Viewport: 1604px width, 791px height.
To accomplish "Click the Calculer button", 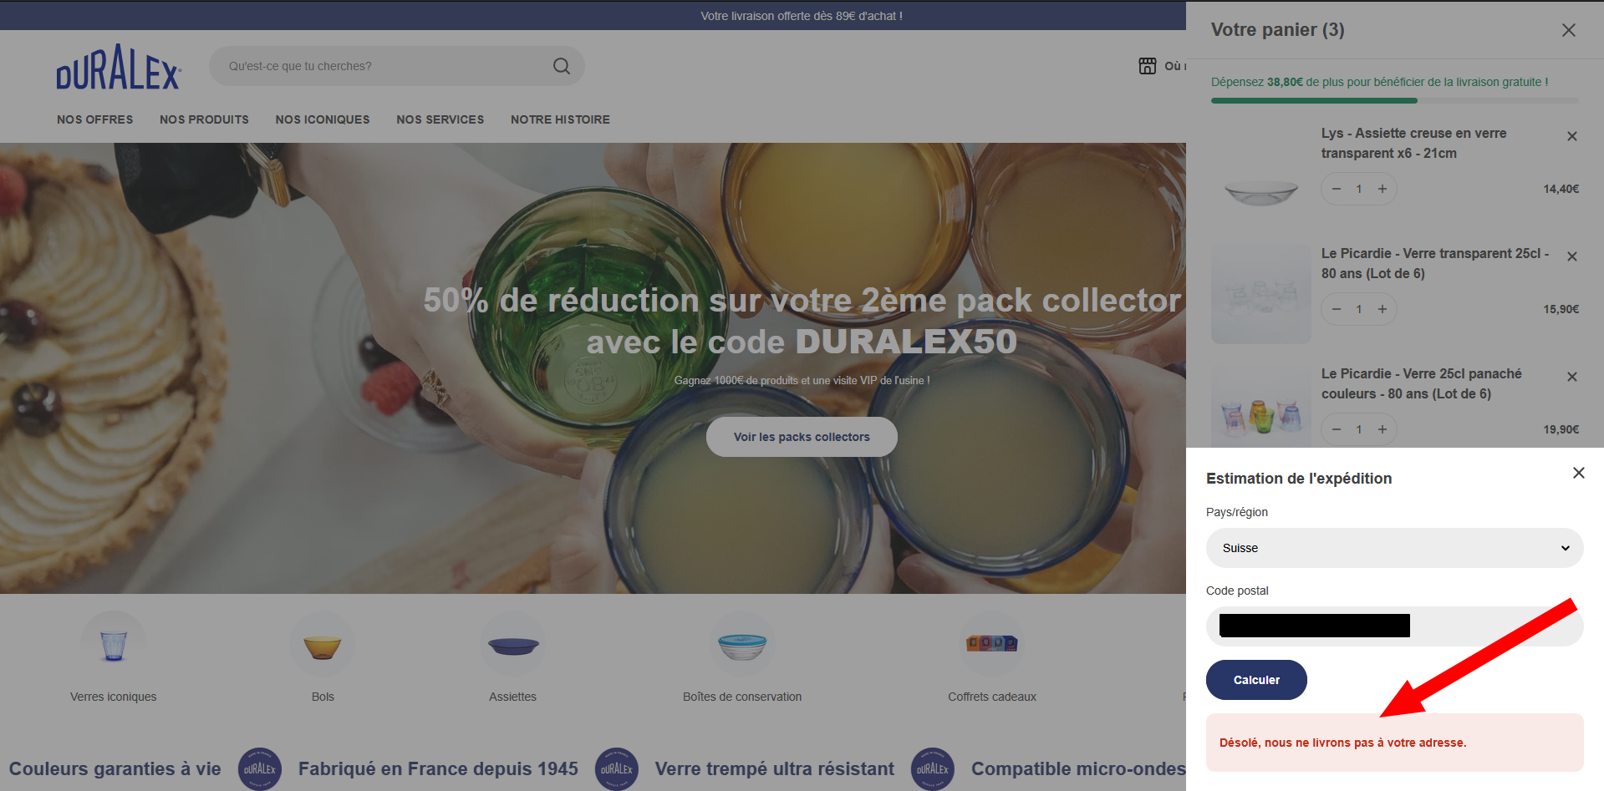I will (1256, 680).
